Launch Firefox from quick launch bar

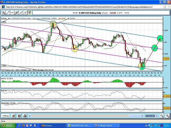coord(23,126)
